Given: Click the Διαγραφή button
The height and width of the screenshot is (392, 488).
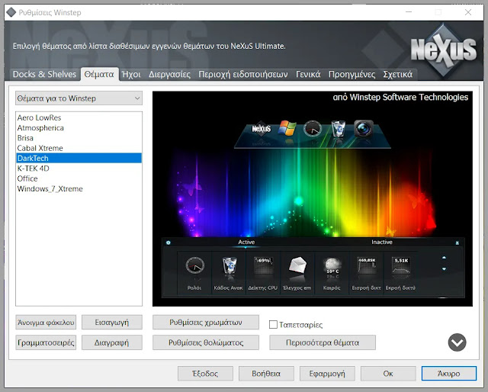Looking at the screenshot, I should (x=112, y=342).
